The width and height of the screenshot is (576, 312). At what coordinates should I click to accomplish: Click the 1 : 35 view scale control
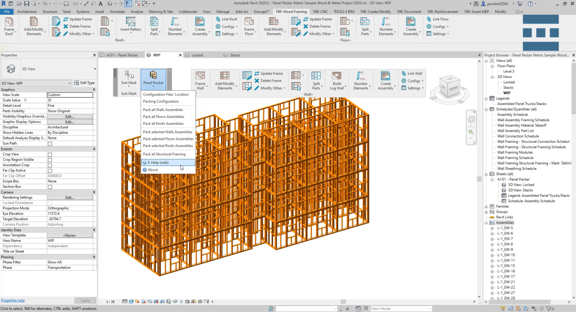[110, 301]
